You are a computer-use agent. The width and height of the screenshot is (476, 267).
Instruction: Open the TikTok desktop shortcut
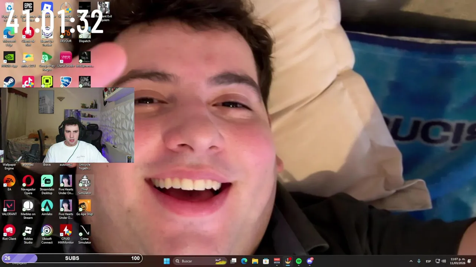coord(28,82)
